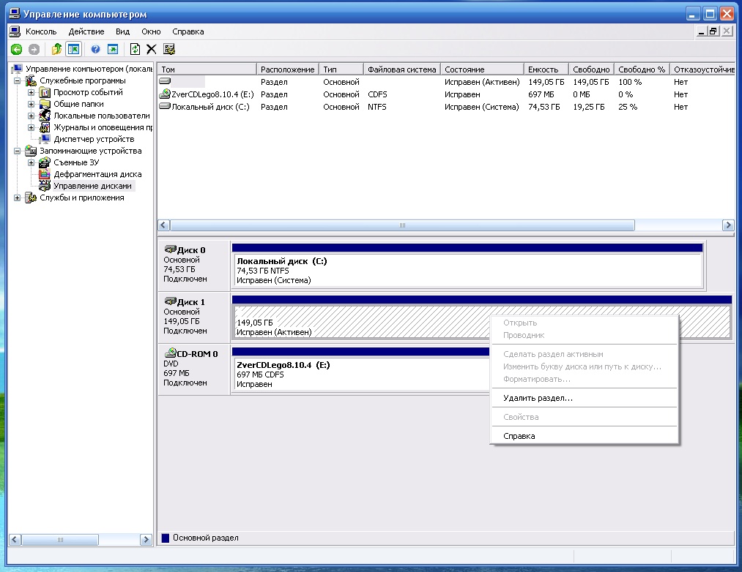Collapse the Служебные программы tree node
The height and width of the screenshot is (572, 742).
coord(18,81)
